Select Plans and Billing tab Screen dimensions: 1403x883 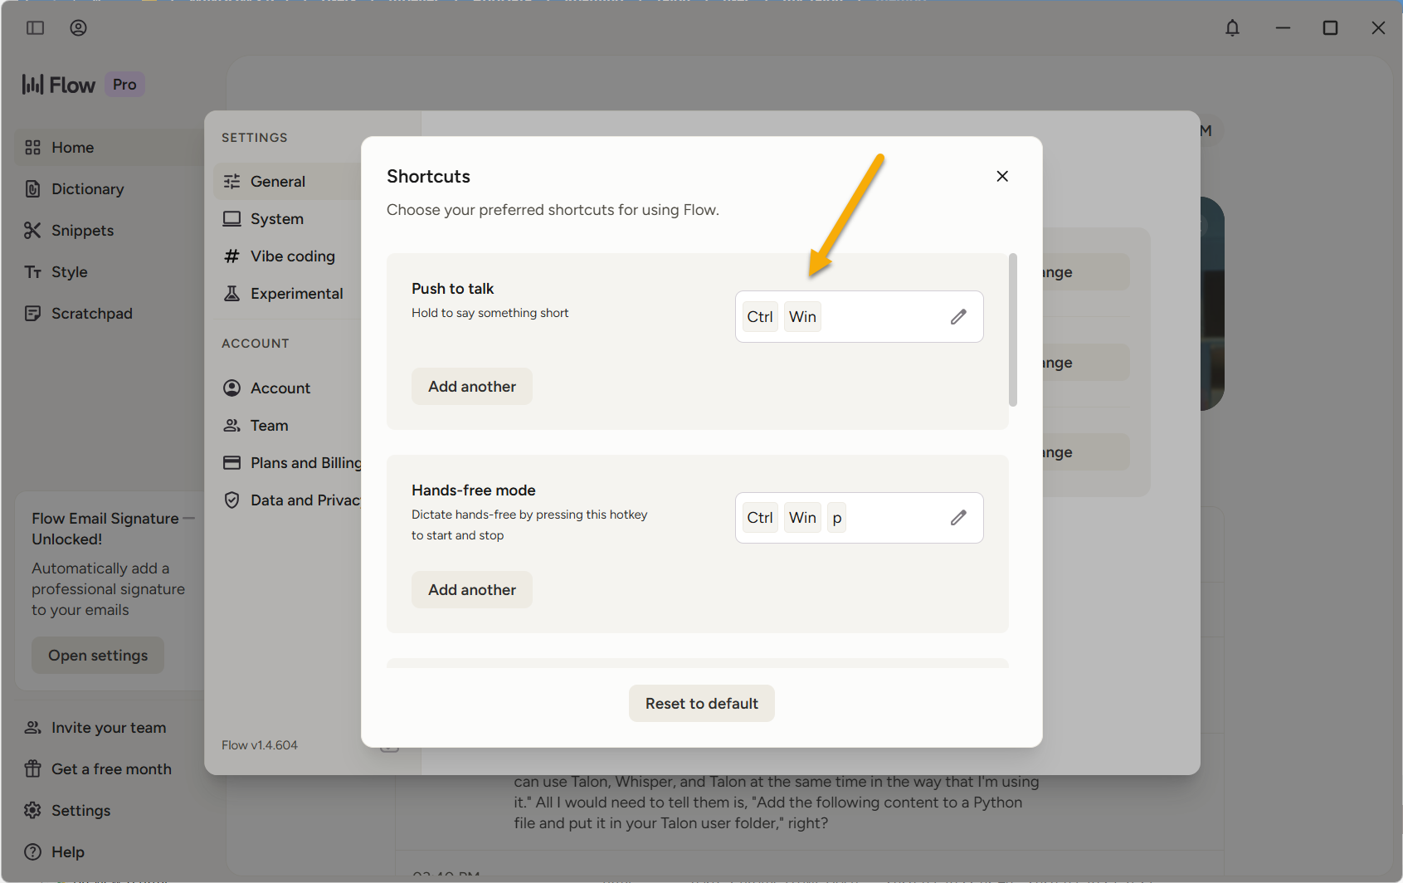[287, 463]
